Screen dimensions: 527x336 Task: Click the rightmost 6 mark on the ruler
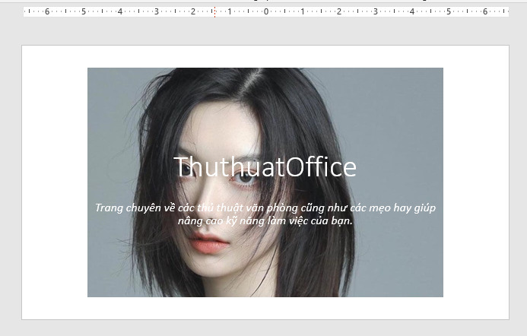(x=485, y=12)
